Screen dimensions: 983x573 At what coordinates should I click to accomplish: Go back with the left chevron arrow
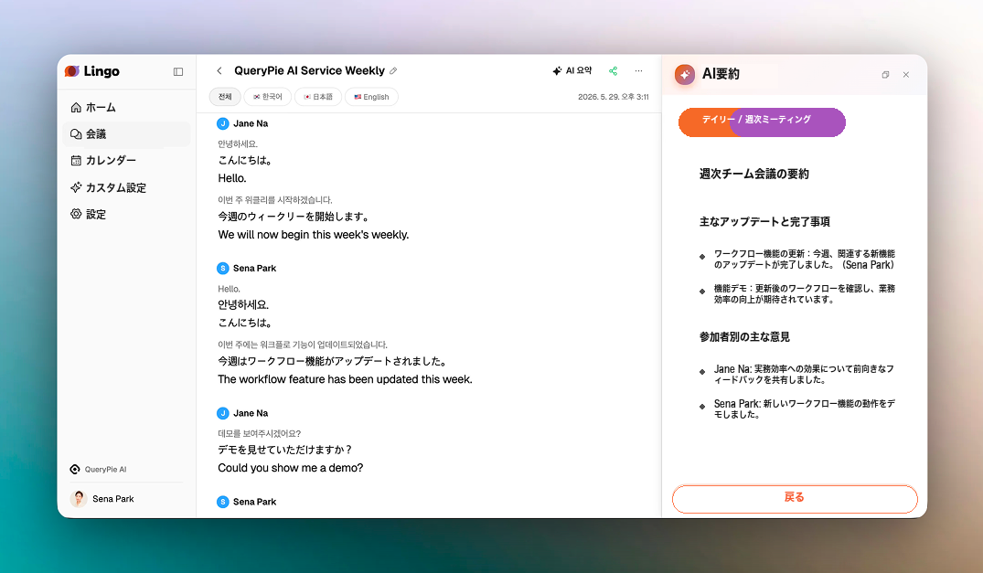click(x=219, y=70)
